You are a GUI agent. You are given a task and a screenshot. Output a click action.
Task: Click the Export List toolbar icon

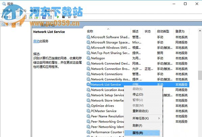click(x=36, y=17)
